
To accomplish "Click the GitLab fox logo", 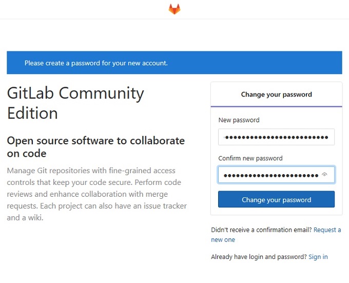I will pos(174,9).
